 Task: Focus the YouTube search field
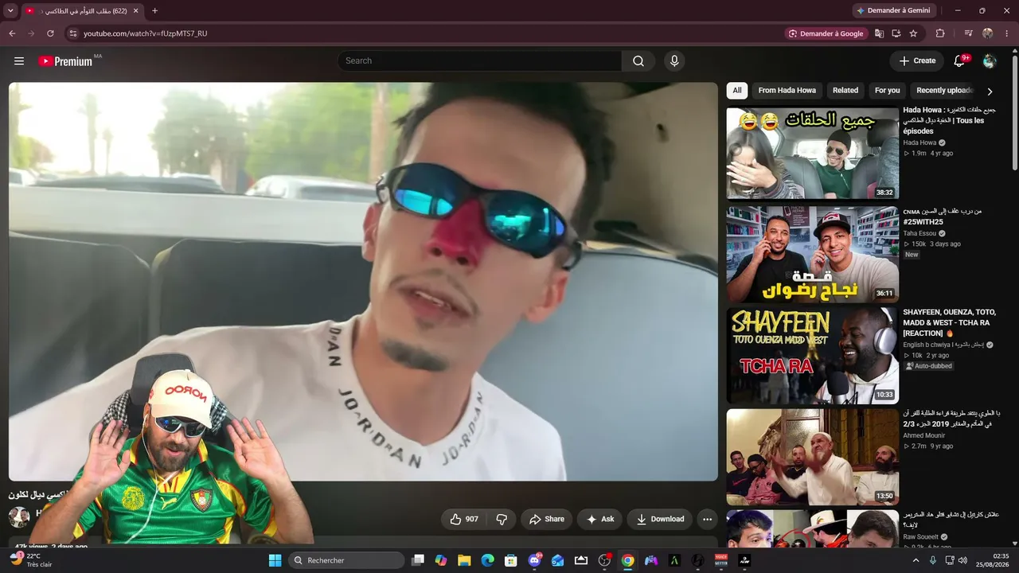tap(479, 61)
